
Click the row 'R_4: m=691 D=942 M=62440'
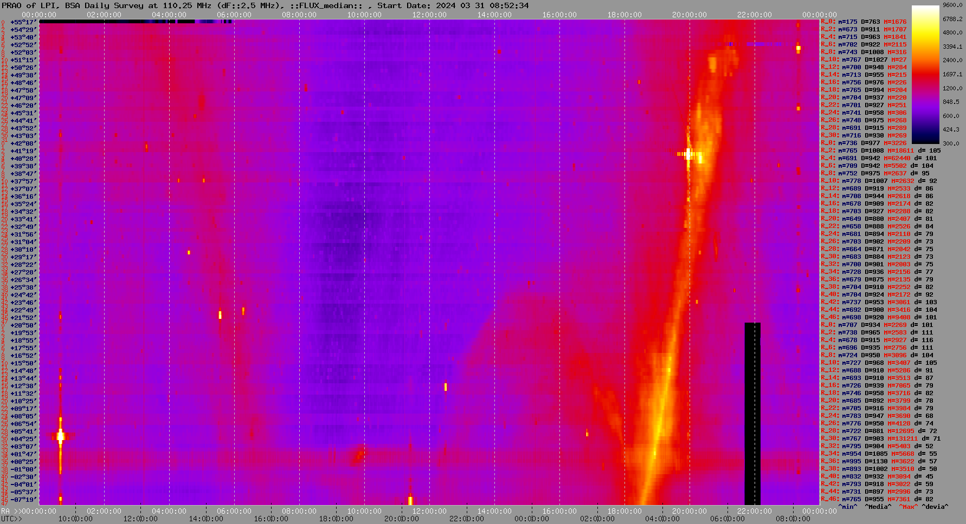(879, 159)
